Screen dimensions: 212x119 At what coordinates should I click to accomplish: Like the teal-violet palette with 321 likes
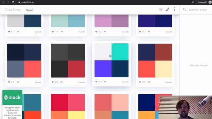point(98,82)
